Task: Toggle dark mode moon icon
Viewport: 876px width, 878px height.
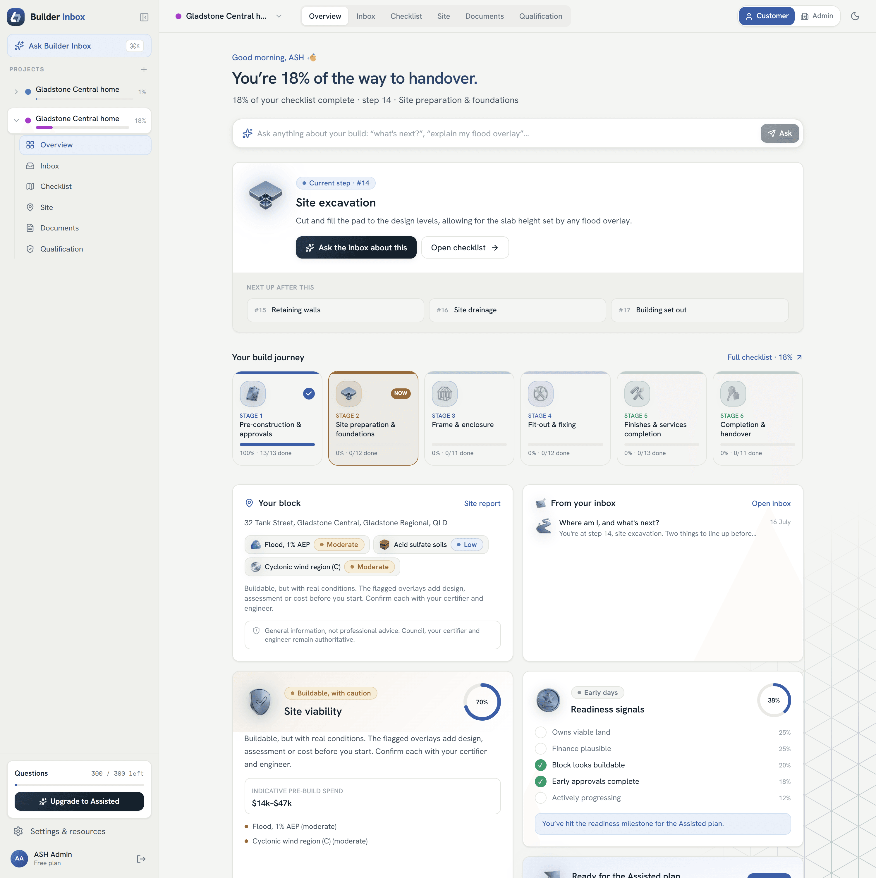Action: point(855,16)
